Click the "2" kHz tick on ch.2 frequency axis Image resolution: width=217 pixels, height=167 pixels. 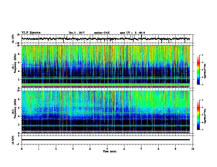(x=19, y=125)
